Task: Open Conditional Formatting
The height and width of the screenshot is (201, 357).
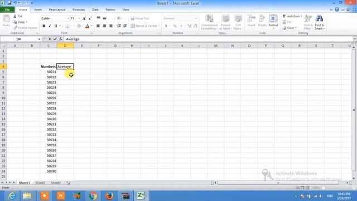Action: pyautogui.click(x=209, y=22)
